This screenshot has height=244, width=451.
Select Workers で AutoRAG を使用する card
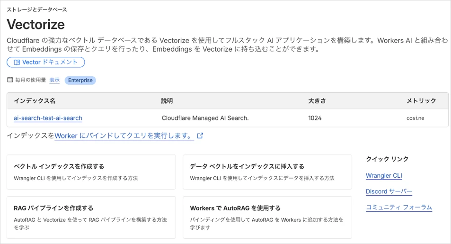coord(267,217)
